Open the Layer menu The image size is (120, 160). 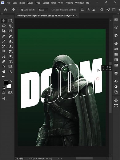(x=30, y=3)
